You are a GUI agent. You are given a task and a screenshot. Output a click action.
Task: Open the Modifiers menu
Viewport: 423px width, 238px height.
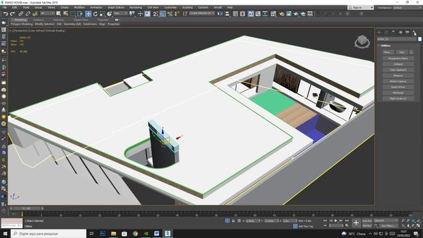79,7
